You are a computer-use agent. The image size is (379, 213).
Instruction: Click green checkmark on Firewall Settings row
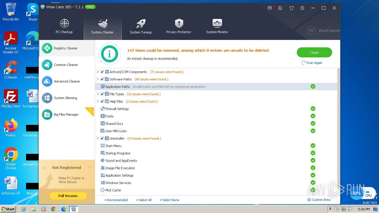[x=313, y=109]
